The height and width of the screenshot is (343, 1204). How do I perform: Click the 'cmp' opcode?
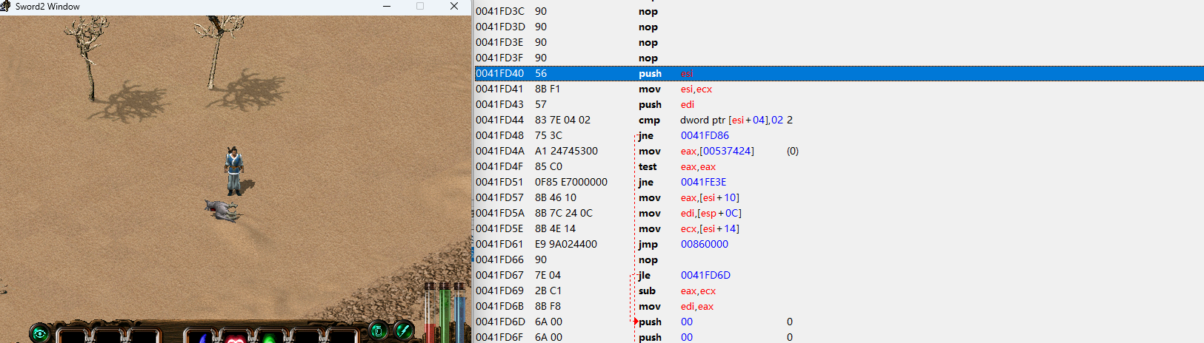[x=649, y=120]
